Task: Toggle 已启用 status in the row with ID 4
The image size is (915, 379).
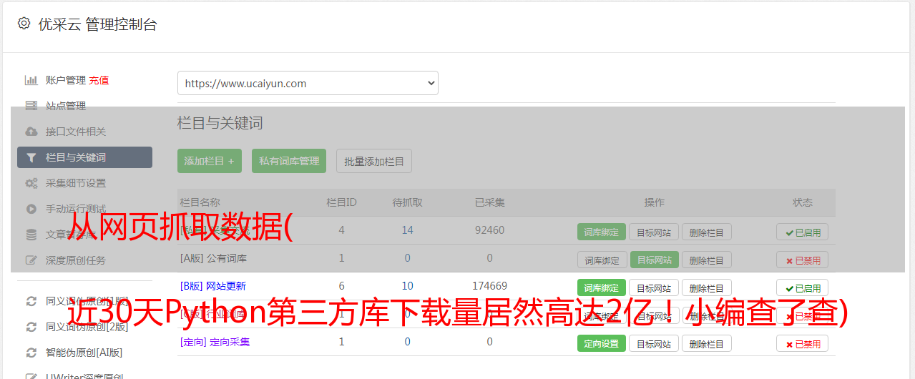Action: click(803, 232)
